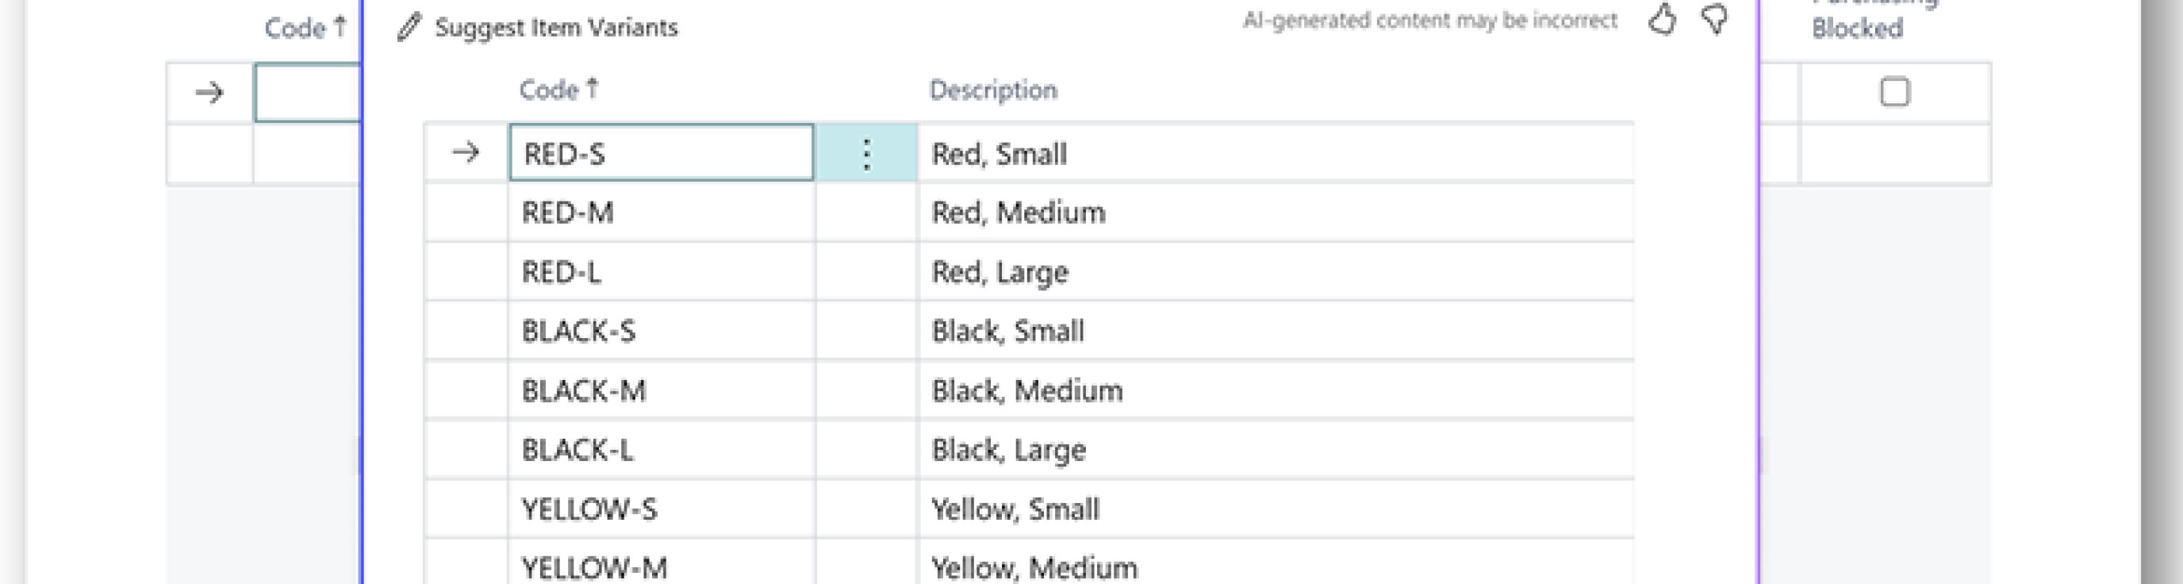2183x584 pixels.
Task: Open the three-dot menu for RED-S row
Action: pyautogui.click(x=866, y=153)
